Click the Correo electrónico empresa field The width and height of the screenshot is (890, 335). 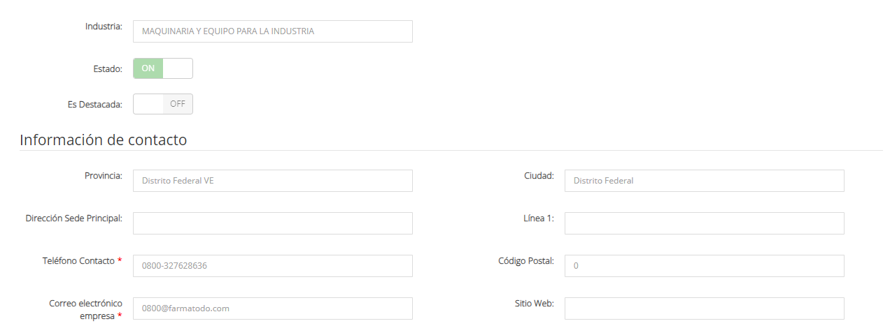click(x=272, y=308)
